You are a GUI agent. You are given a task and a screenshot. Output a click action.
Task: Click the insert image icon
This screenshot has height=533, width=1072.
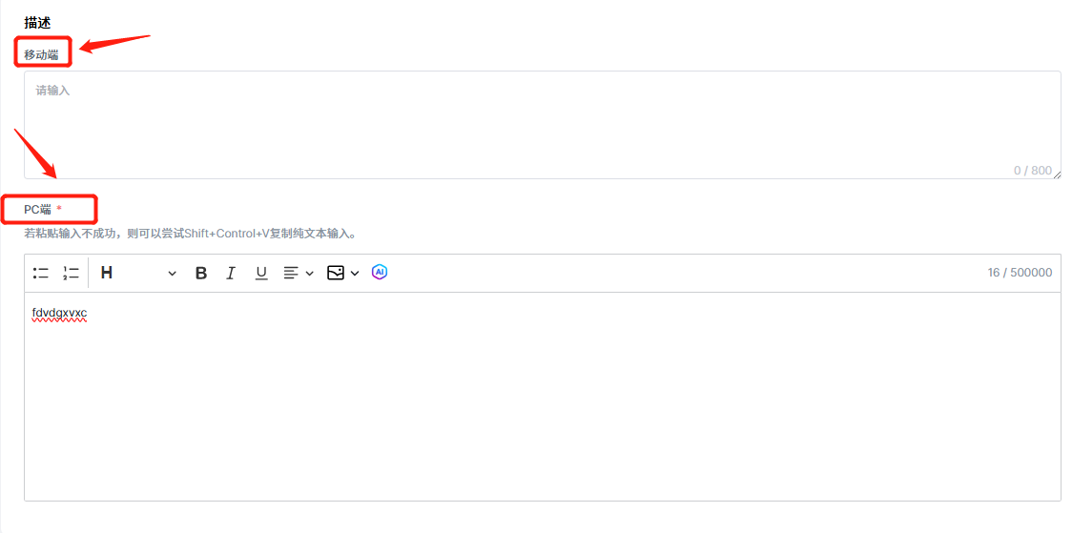[x=336, y=273]
